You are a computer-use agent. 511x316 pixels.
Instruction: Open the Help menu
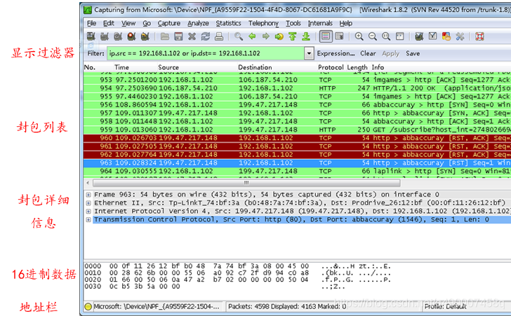click(346, 23)
